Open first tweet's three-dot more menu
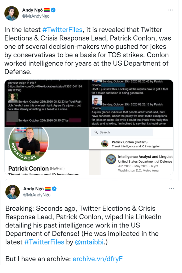Screen dimensions: 182x273 [x=171, y=10]
